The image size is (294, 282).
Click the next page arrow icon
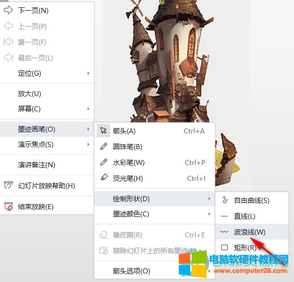coord(8,10)
